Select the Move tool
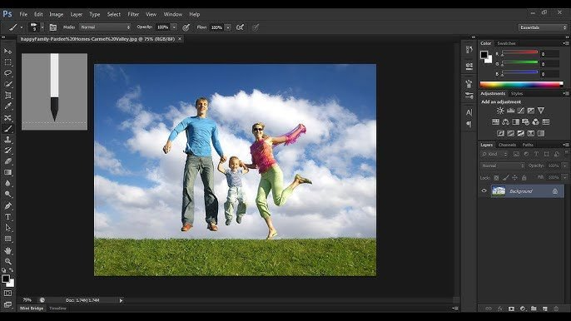 click(7, 52)
